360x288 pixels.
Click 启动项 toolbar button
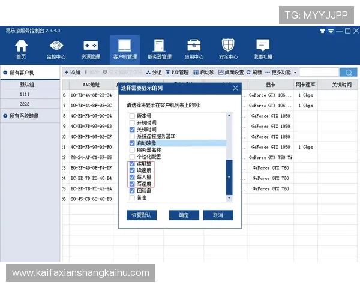click(x=204, y=73)
